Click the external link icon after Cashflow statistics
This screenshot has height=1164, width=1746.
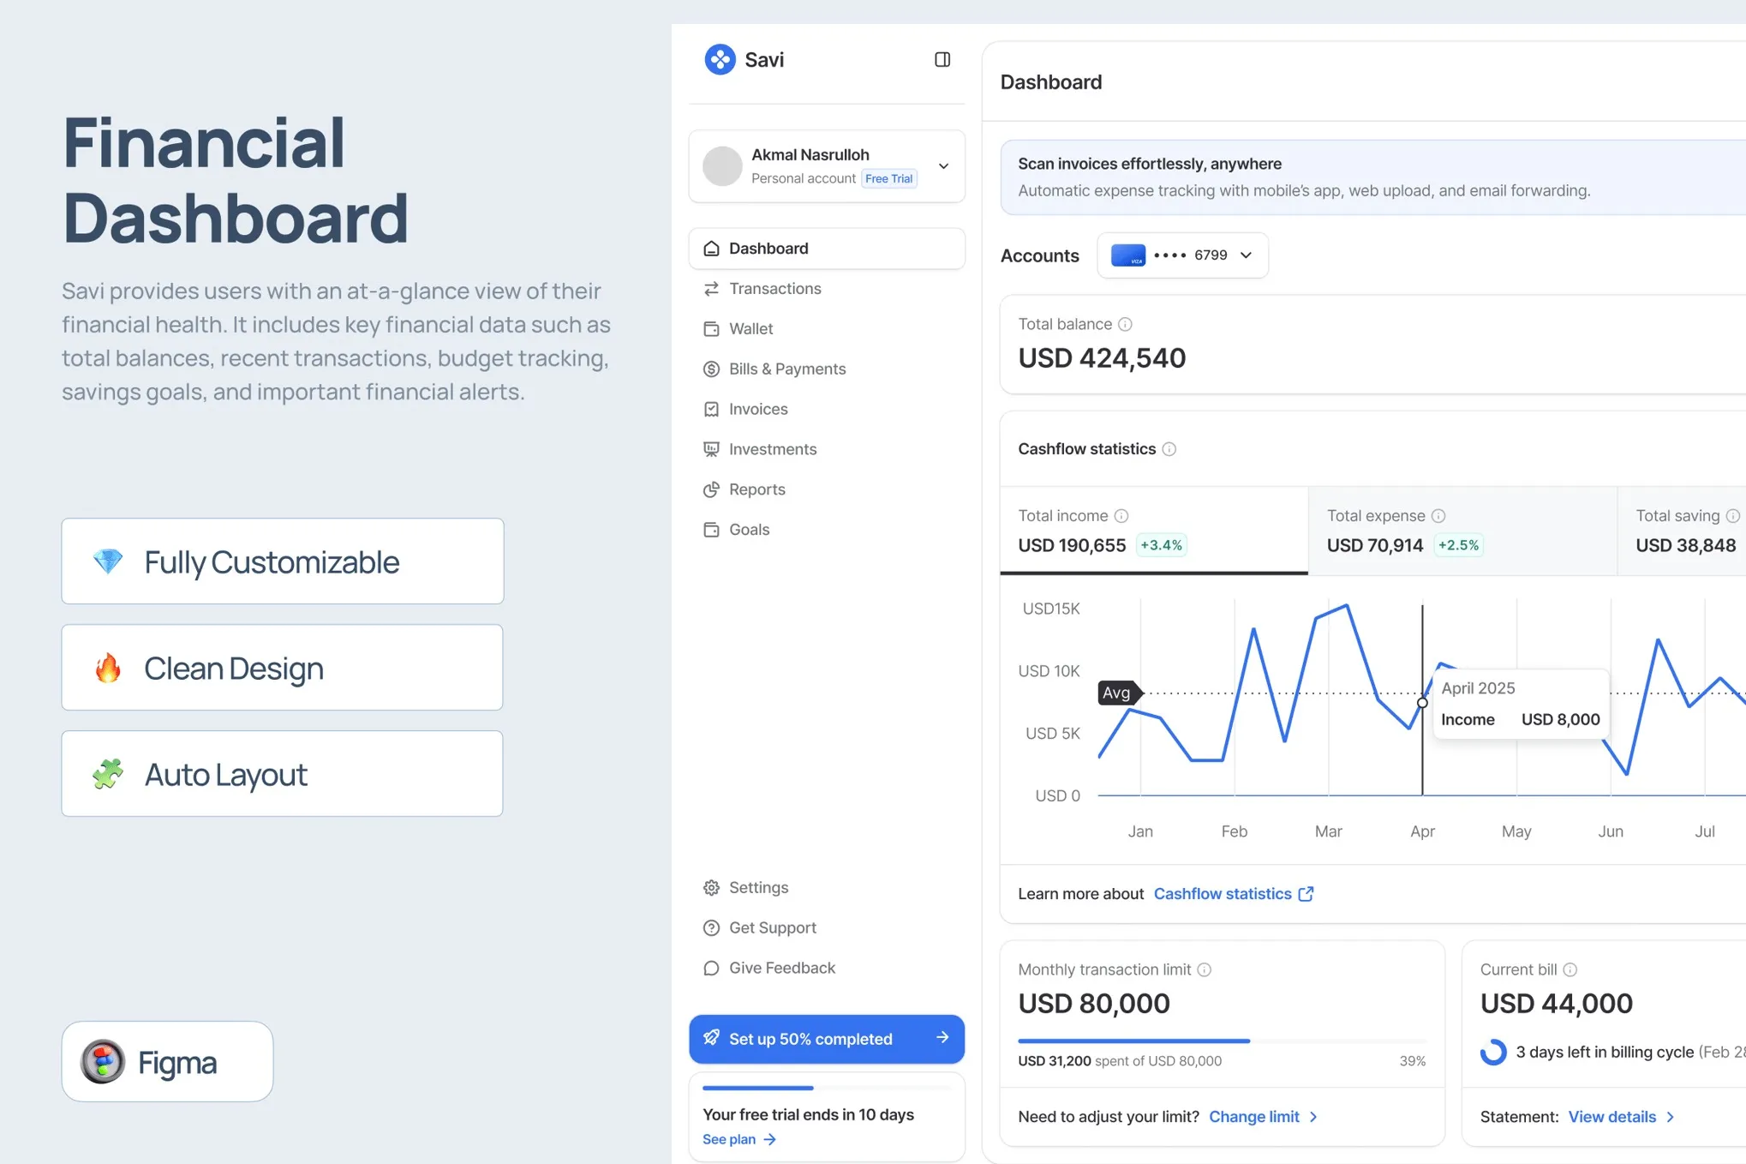point(1306,894)
